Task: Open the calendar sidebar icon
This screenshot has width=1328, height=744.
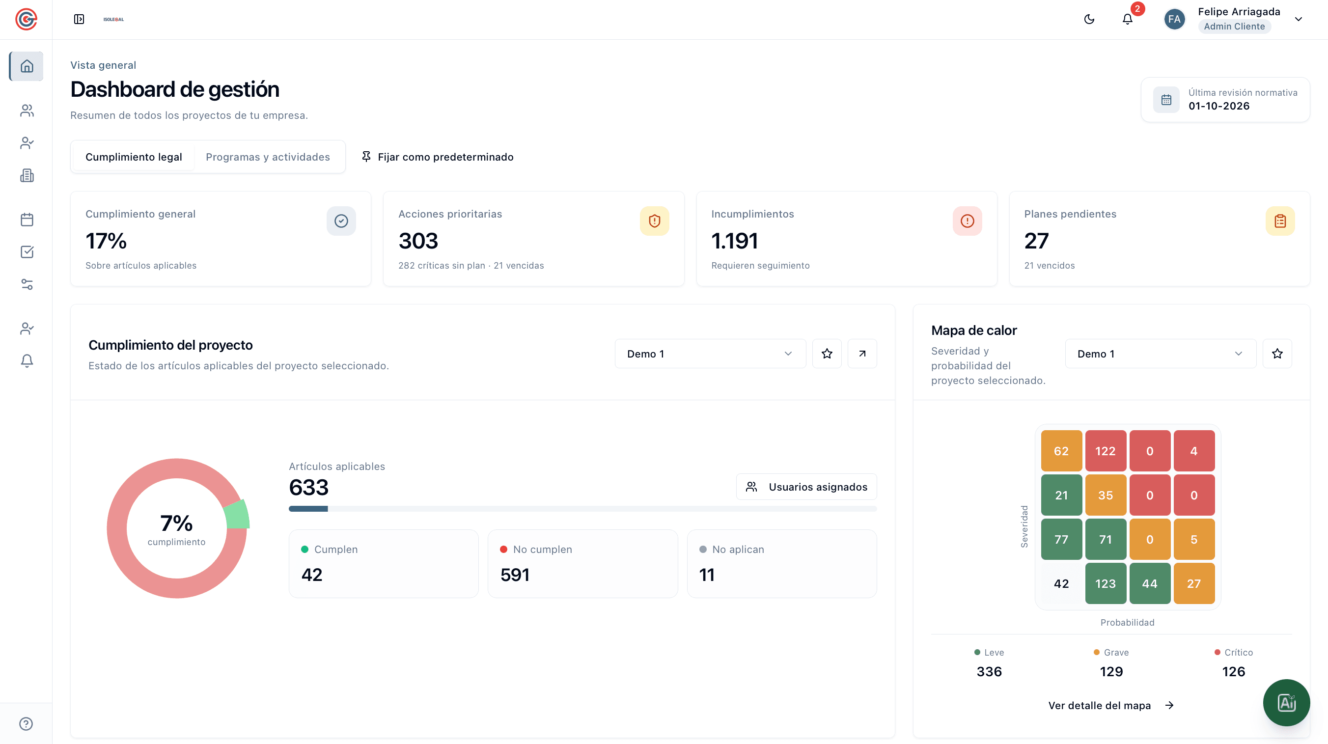Action: click(x=27, y=220)
